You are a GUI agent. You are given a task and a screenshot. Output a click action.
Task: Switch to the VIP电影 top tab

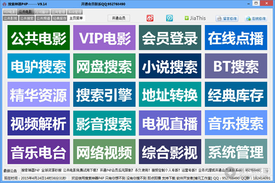[10, 12]
